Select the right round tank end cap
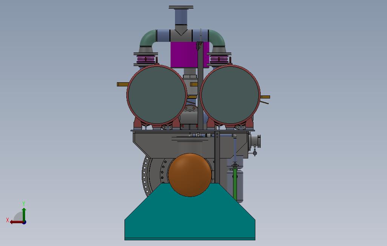The image size is (387, 246). [x=230, y=95]
